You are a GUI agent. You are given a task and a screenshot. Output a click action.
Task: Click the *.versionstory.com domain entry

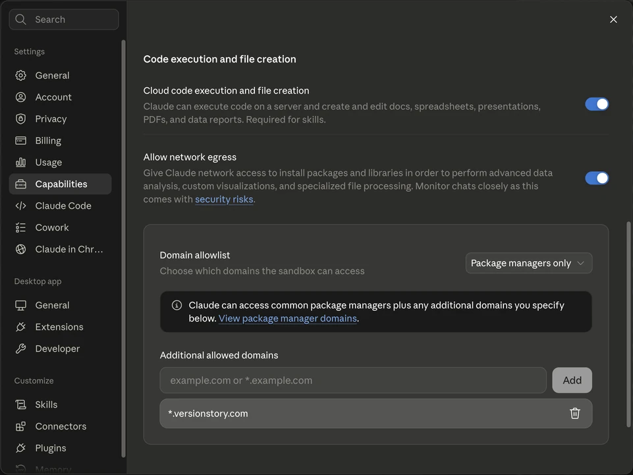[x=376, y=414]
